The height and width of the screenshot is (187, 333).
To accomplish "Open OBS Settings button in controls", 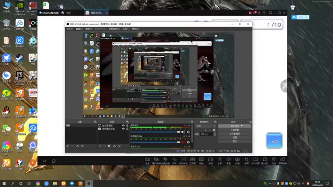I will coord(234,138).
